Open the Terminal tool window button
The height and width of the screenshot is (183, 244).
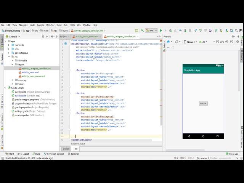point(74,154)
